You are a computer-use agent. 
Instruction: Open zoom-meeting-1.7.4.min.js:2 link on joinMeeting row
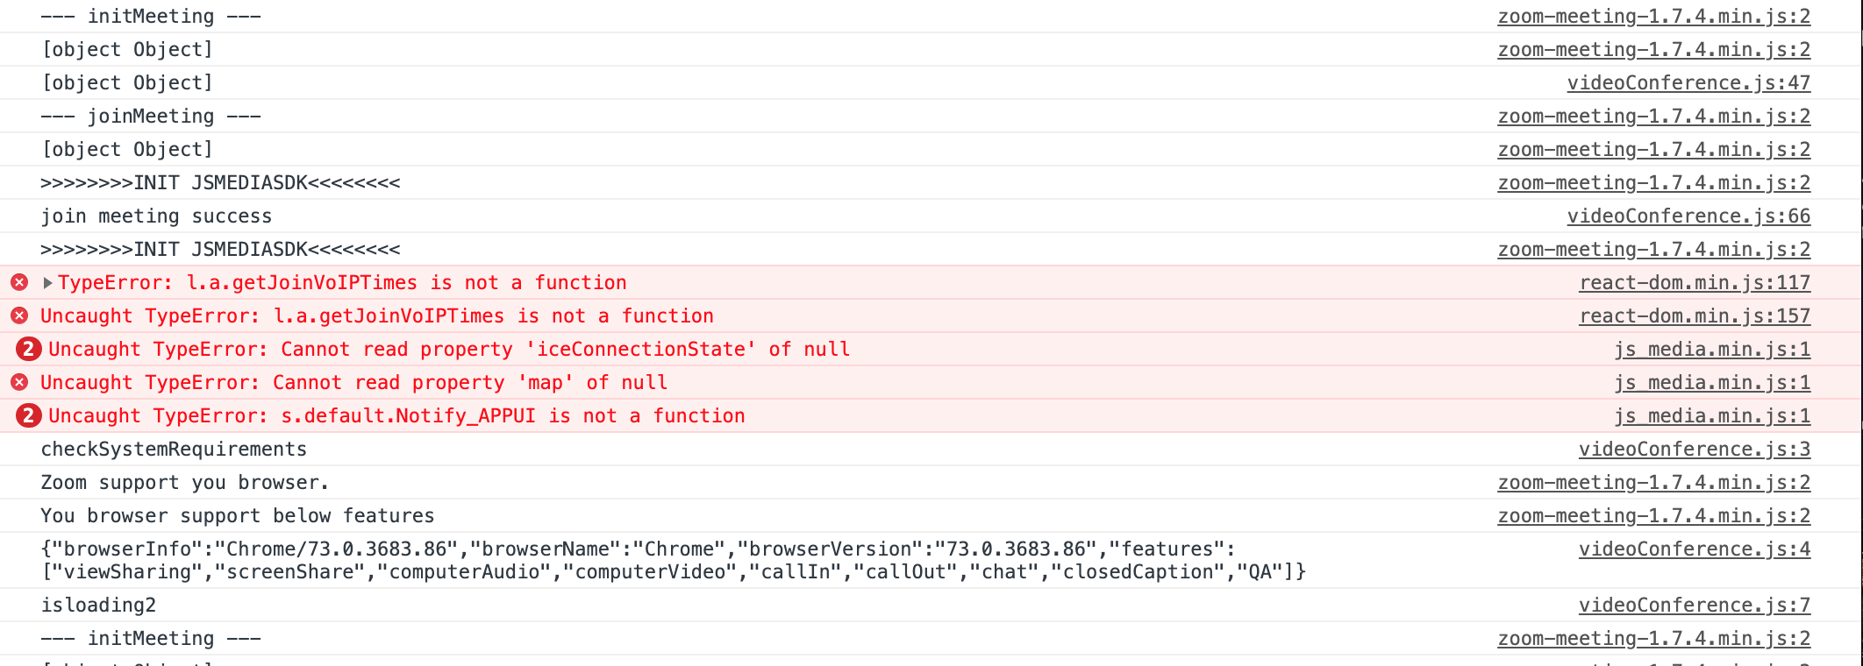(x=1653, y=117)
